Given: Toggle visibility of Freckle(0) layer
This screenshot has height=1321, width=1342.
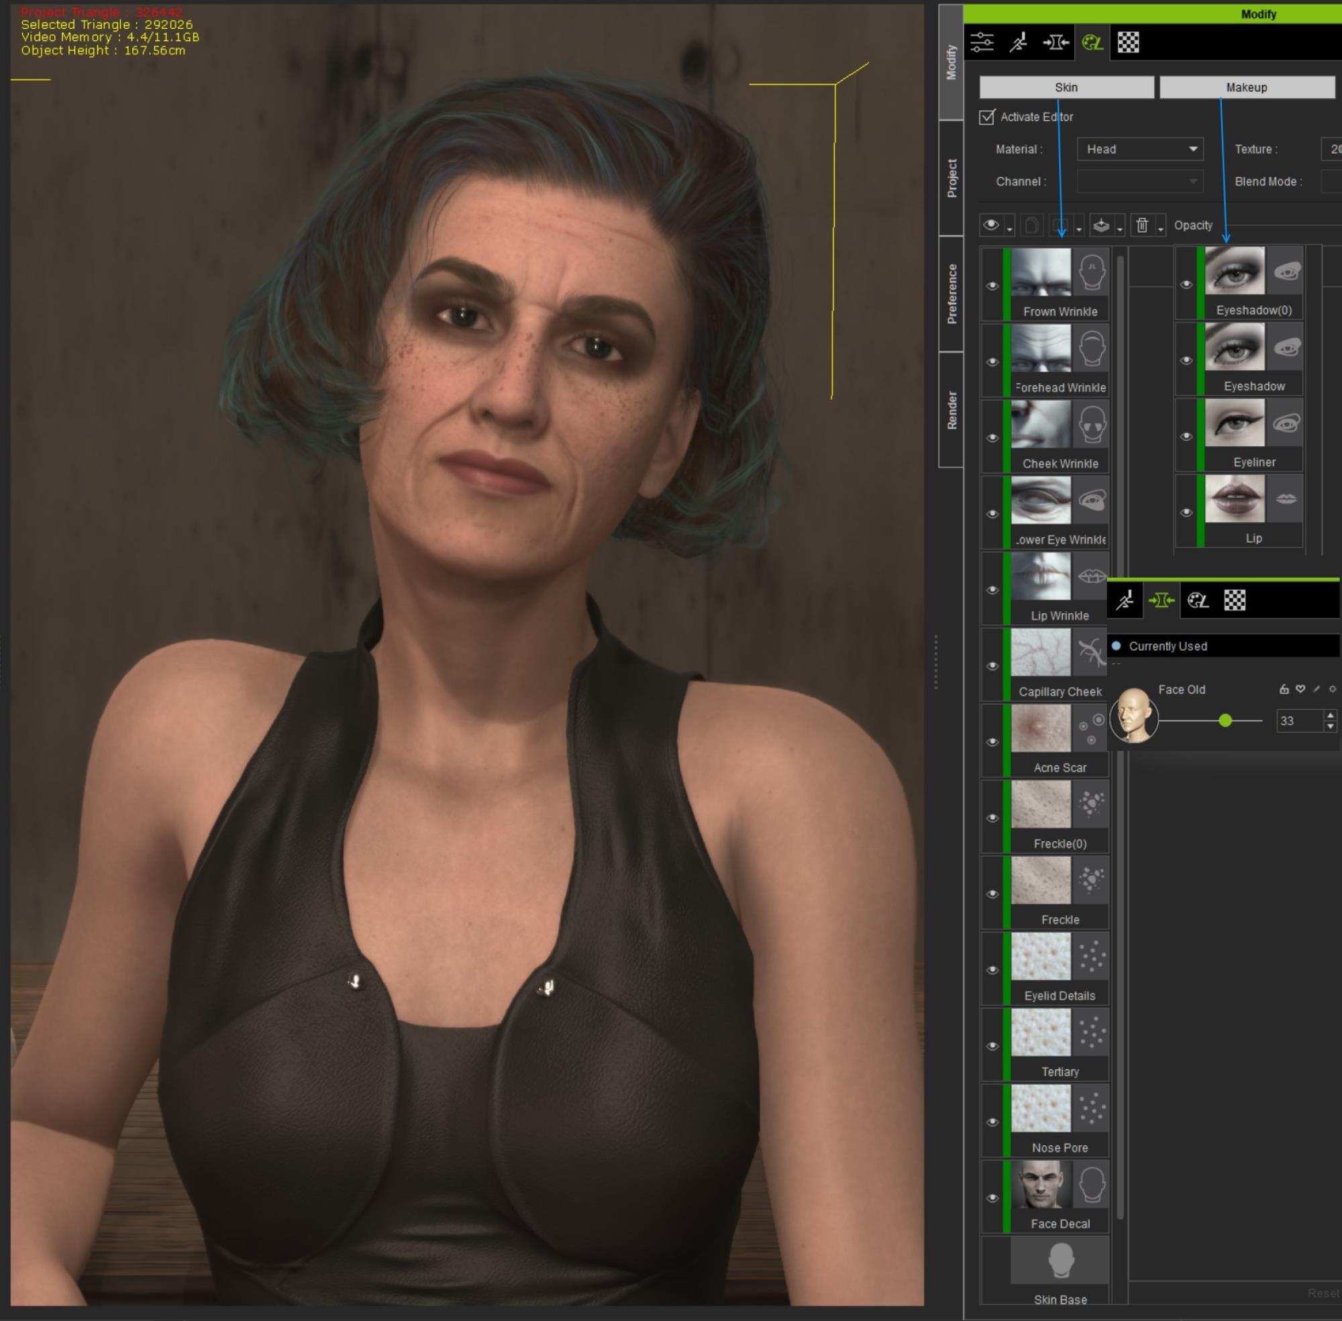Looking at the screenshot, I should click(992, 818).
